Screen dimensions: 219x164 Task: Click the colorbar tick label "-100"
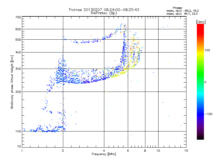[208, 114]
